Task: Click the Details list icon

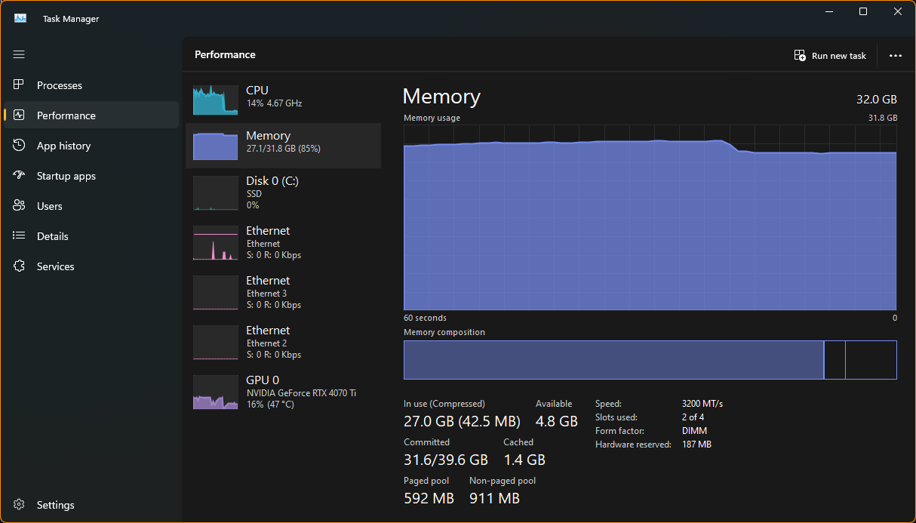Action: (20, 236)
